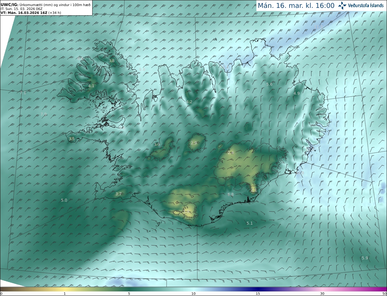Click the 4.9 value in the northeast
The height and width of the screenshot is (296, 387).
(x=297, y=94)
